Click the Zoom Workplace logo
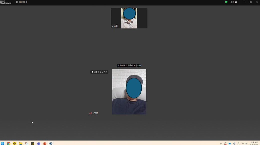The image size is (260, 145). pyautogui.click(x=6, y=2)
